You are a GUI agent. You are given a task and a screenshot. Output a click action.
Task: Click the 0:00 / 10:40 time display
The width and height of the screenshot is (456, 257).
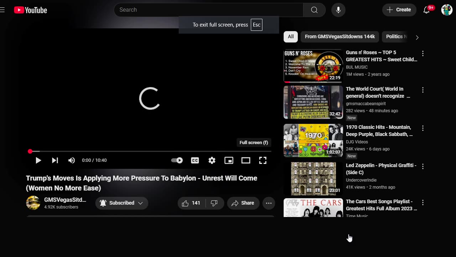94,160
